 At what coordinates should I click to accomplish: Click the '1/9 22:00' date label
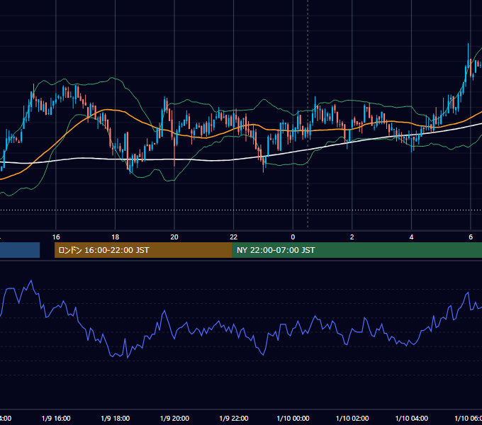click(x=234, y=418)
